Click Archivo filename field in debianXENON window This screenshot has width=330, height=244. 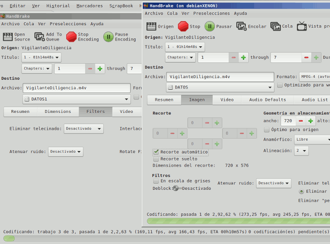[220, 77]
